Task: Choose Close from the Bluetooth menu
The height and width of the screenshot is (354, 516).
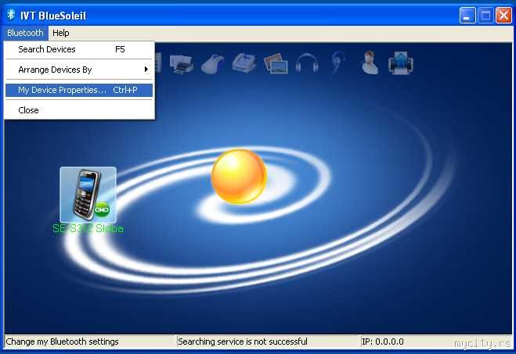Action: (x=79, y=110)
